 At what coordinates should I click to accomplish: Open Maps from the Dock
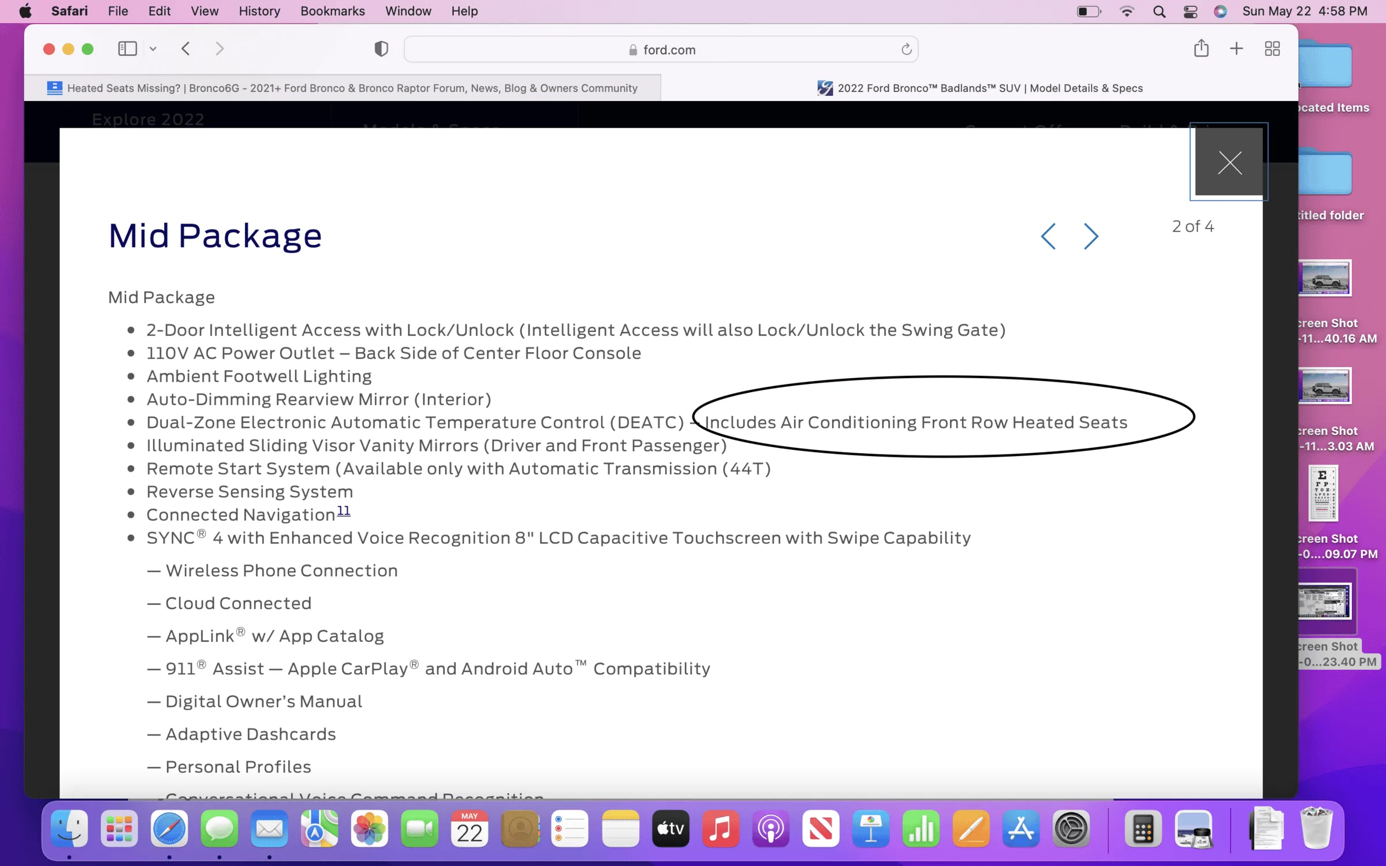[x=319, y=829]
